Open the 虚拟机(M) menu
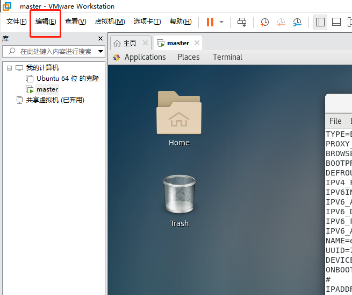The height and width of the screenshot is (295, 352). pos(110,22)
